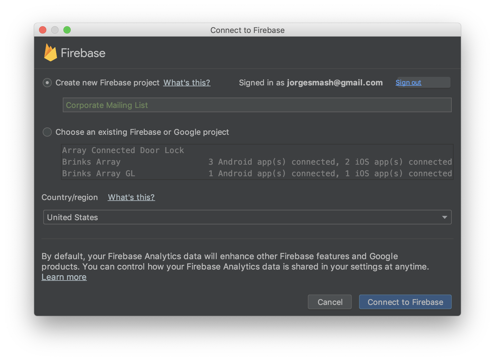Click the Connect to Firebase button

point(405,302)
